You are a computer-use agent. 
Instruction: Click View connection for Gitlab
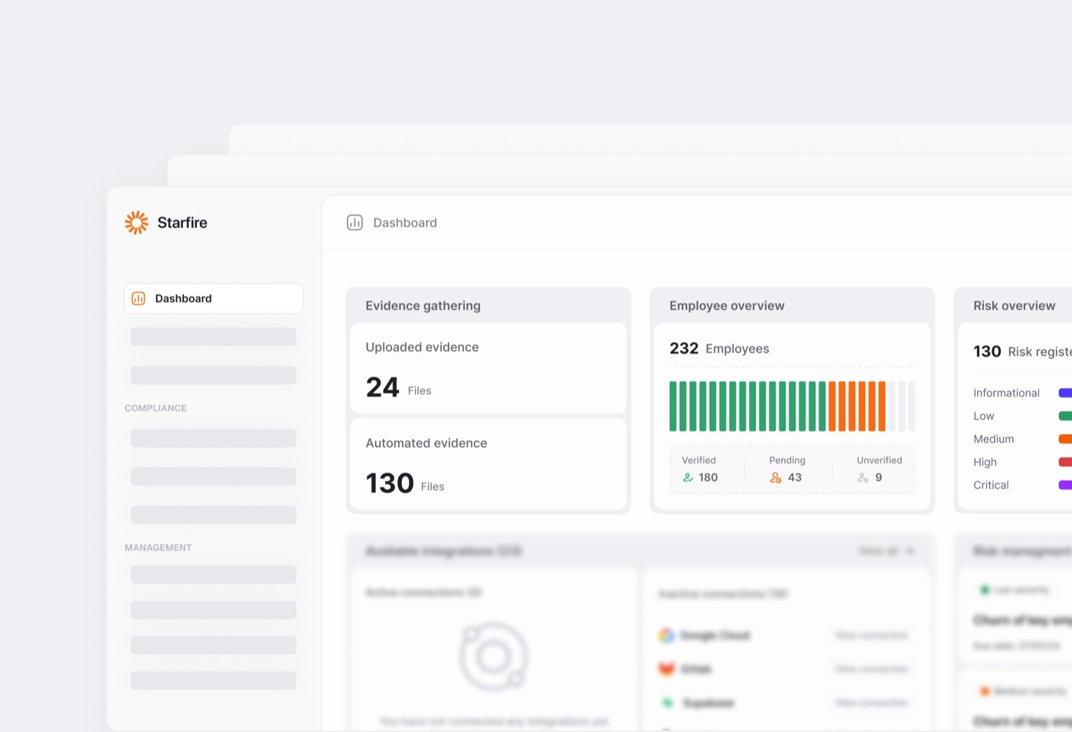pos(871,669)
